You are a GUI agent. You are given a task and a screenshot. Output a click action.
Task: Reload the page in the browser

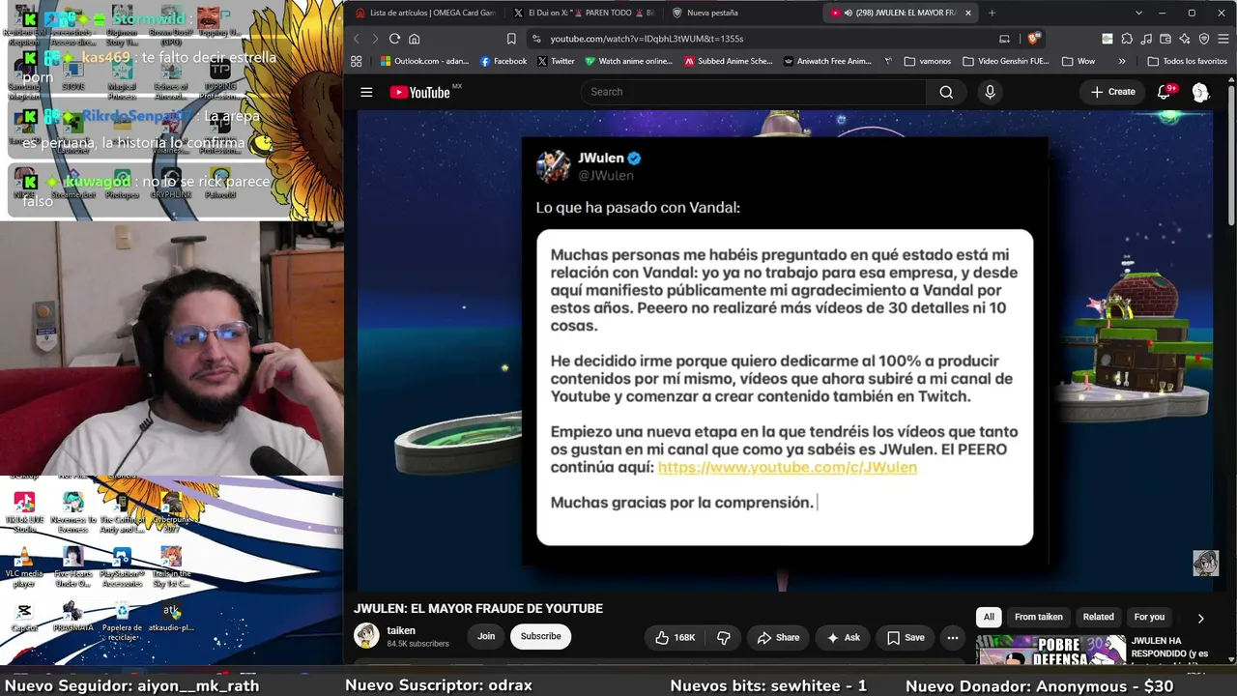[x=394, y=39]
